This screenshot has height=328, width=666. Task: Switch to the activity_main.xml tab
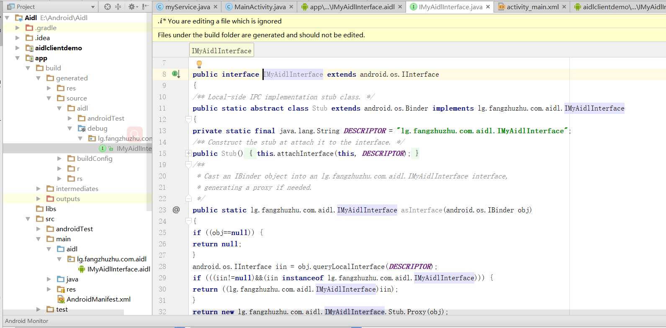click(x=532, y=7)
